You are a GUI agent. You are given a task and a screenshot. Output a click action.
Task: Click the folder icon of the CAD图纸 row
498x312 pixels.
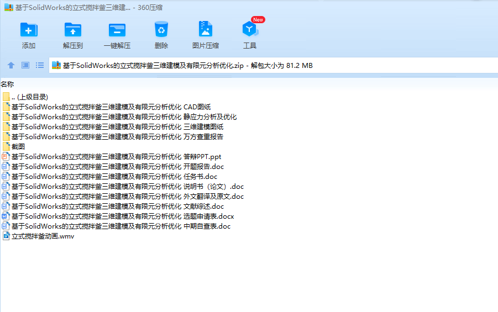pyautogui.click(x=6, y=107)
